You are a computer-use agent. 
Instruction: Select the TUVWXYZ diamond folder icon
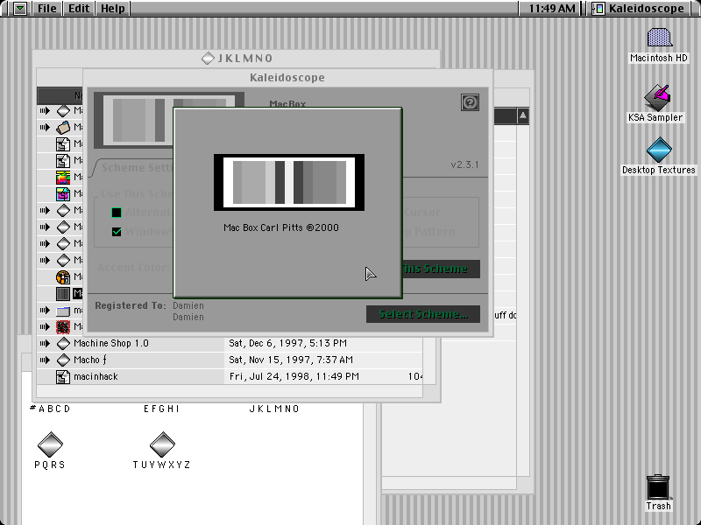(162, 444)
